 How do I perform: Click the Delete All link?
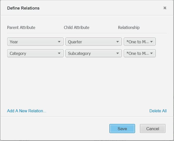pos(158,111)
